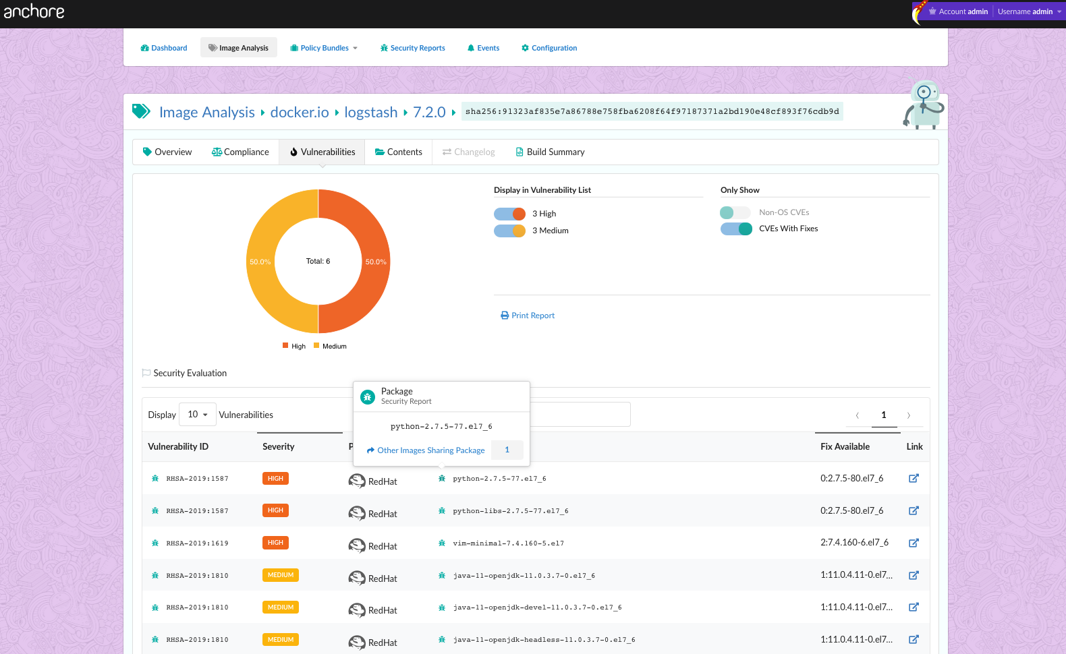Click fix version 2:7.4.160-6.el7_6
This screenshot has width=1066, height=654.
click(854, 543)
